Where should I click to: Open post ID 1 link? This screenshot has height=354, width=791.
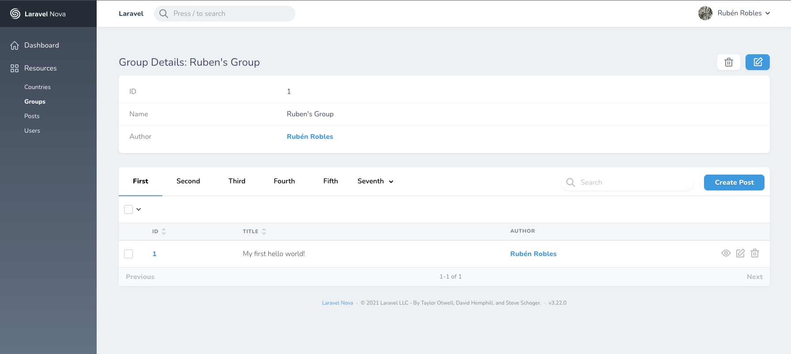click(154, 254)
